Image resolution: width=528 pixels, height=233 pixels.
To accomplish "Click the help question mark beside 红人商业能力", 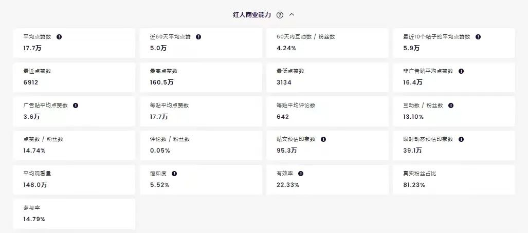I will tap(280, 15).
